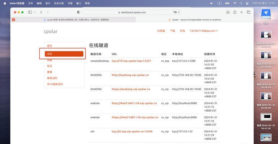Open 推荐返利 in the sidebar
Screen dimensions: 278x144
point(52,78)
